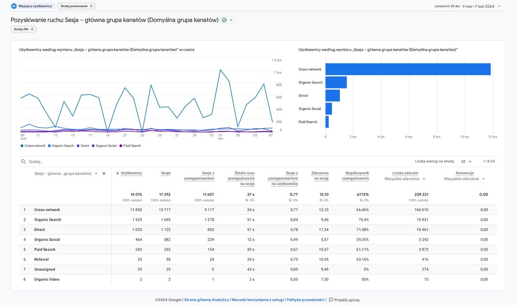
Task: Open rows per page dropdown
Action: pyautogui.click(x=466, y=162)
